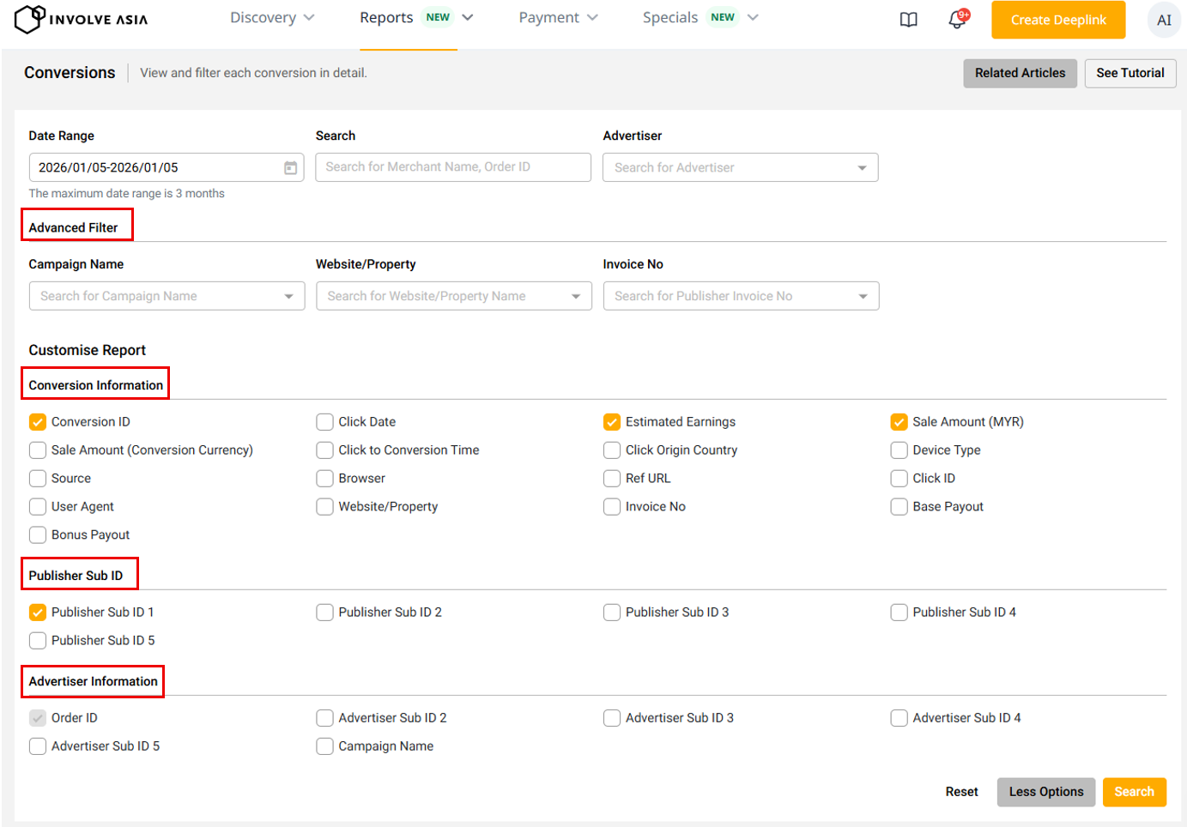Image resolution: width=1187 pixels, height=827 pixels.
Task: Enable the Bonus Payout checkbox
Action: click(38, 535)
